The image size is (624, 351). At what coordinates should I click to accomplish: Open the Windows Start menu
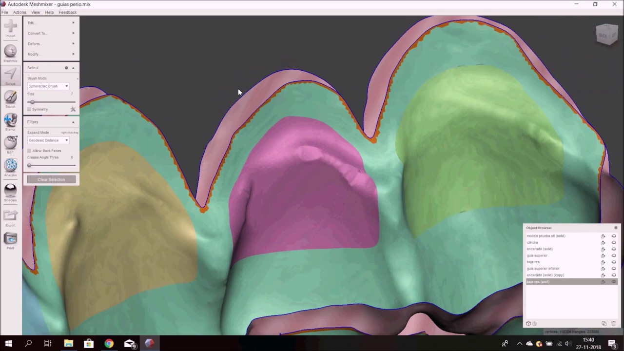pyautogui.click(x=9, y=344)
